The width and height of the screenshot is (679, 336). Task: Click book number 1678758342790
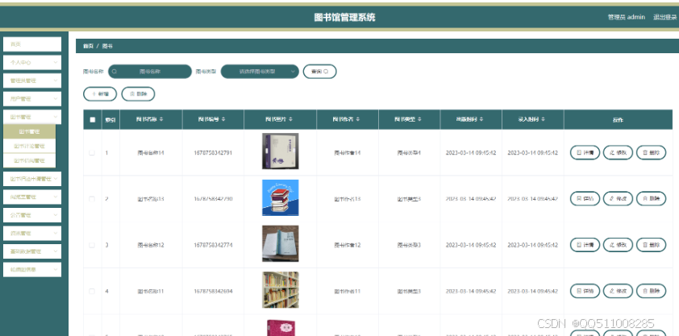point(213,199)
